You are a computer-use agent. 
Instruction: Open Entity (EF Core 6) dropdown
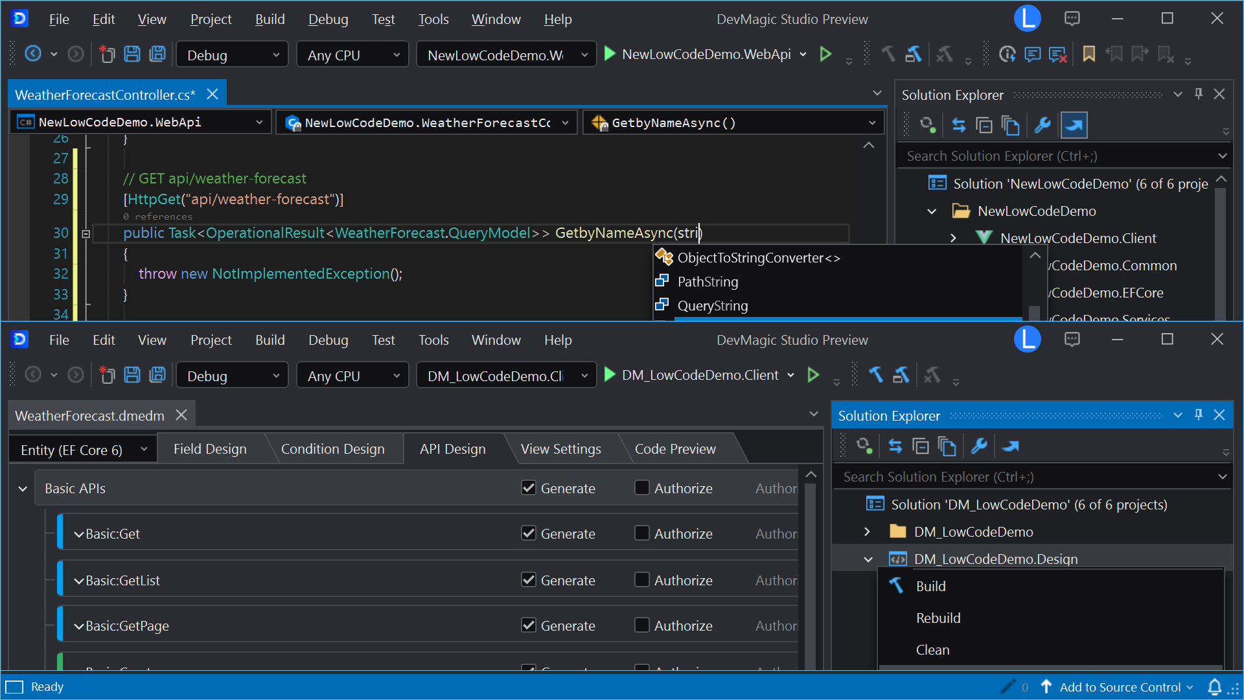tap(84, 450)
